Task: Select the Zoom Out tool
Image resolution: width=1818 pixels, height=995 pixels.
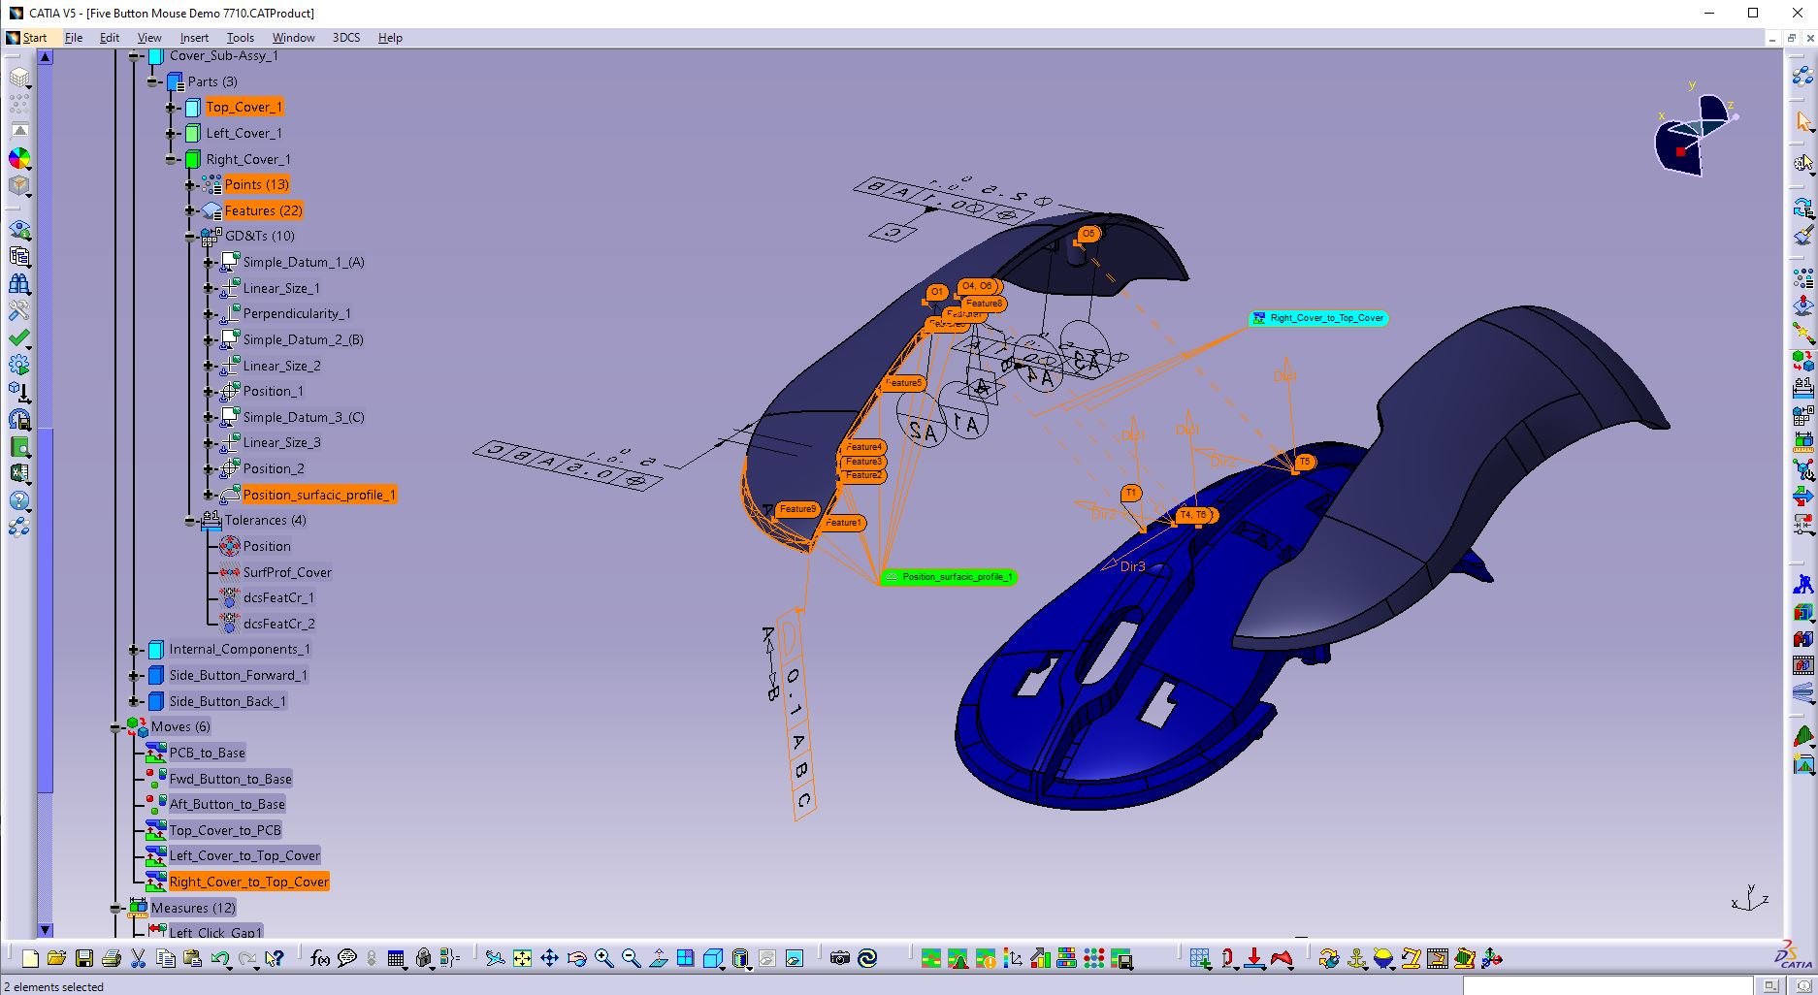Action: 631,959
